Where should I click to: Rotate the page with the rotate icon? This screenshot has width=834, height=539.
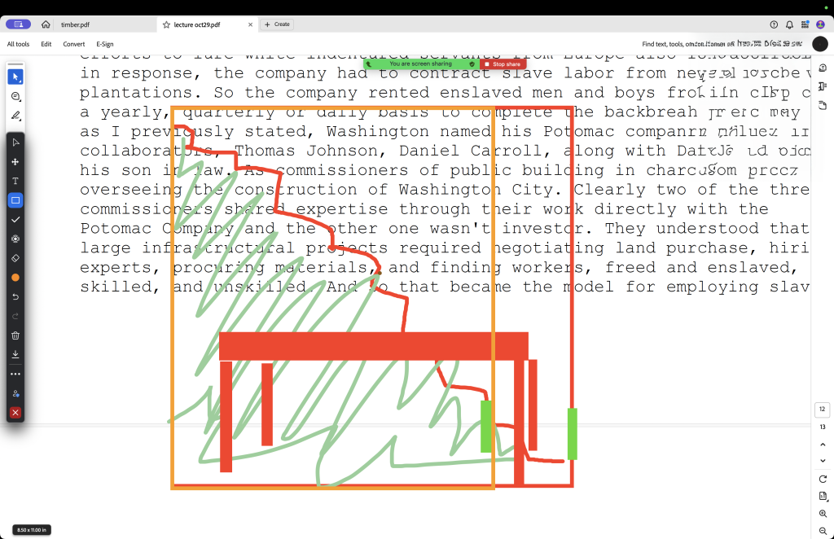pos(823,480)
